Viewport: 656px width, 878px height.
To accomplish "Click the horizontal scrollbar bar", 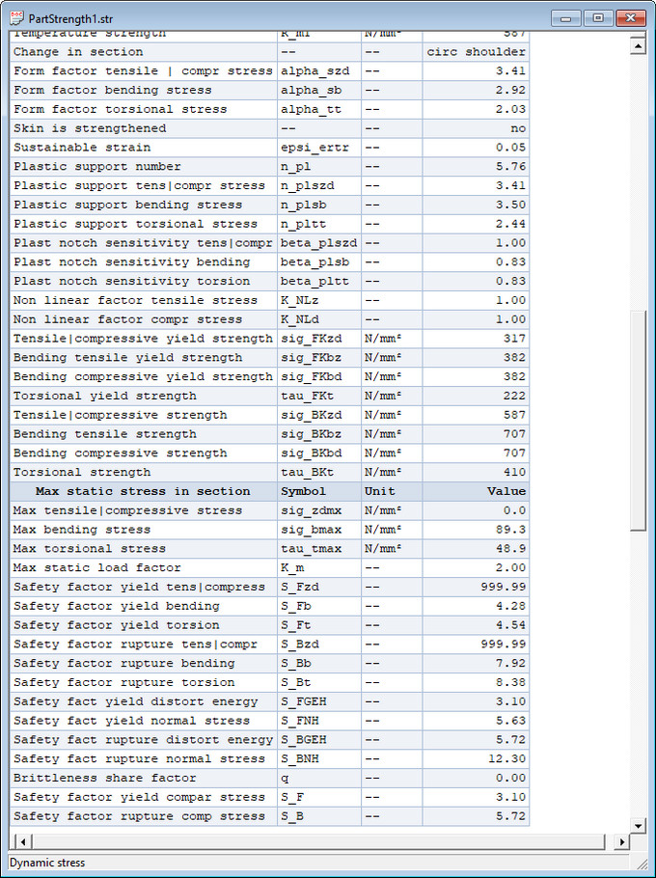I will pos(318,842).
